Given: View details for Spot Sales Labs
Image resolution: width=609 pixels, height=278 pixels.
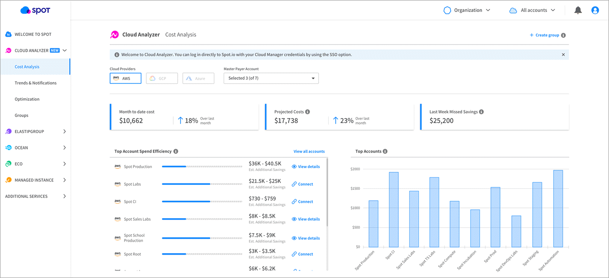Looking at the screenshot, I should (306, 219).
